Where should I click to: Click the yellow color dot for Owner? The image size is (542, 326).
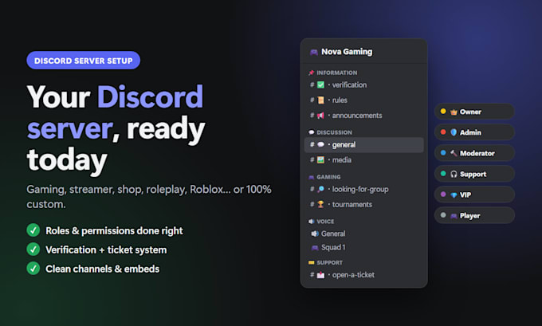[x=443, y=112]
